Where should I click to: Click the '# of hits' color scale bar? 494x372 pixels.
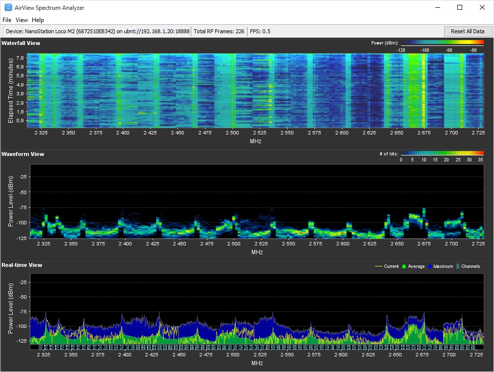pyautogui.click(x=442, y=153)
